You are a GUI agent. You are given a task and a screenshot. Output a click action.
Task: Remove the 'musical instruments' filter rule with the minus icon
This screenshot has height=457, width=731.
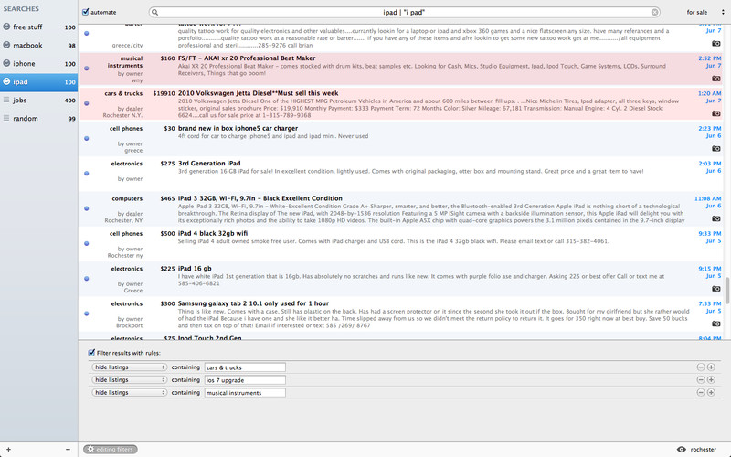(x=701, y=392)
